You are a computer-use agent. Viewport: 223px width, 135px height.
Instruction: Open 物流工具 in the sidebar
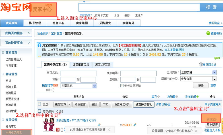11,87
